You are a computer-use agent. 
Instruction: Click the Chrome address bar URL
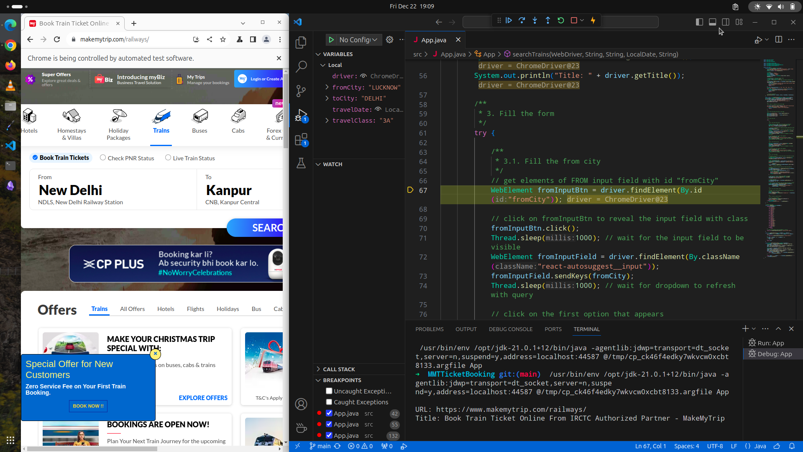pyautogui.click(x=115, y=39)
